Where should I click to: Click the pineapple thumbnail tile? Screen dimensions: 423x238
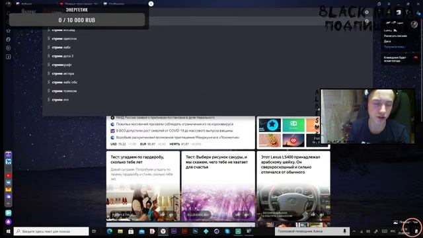tap(270, 140)
